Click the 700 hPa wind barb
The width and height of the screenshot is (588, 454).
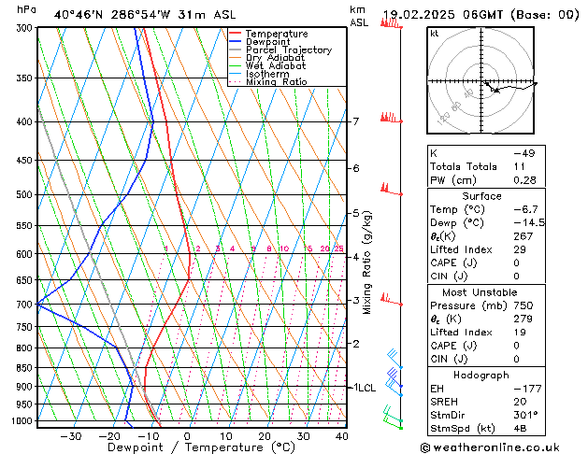pyautogui.click(x=392, y=300)
